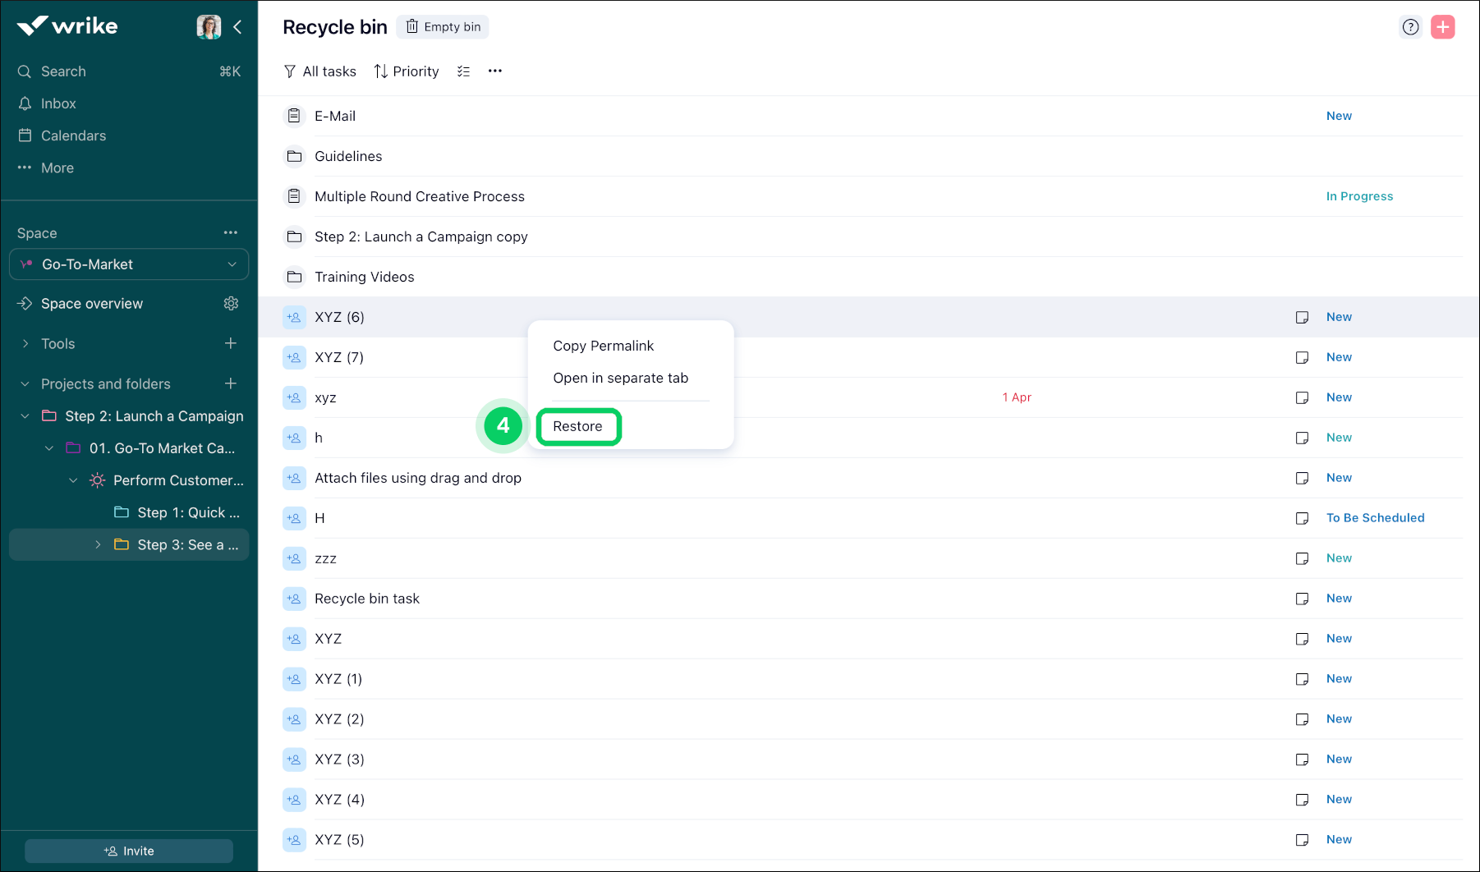Open the Space overview settings gear
The width and height of the screenshot is (1480, 872).
click(231, 304)
